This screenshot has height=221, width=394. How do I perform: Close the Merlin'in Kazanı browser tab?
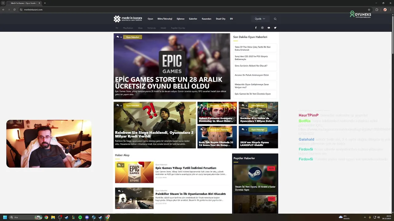click(39, 3)
